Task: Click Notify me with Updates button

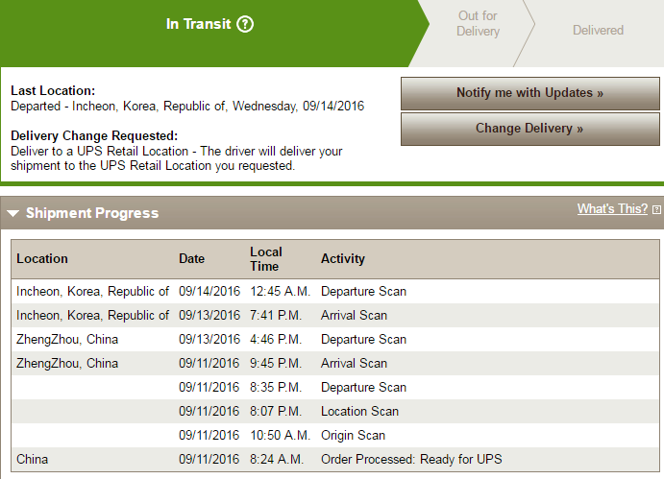Action: pyautogui.click(x=530, y=93)
